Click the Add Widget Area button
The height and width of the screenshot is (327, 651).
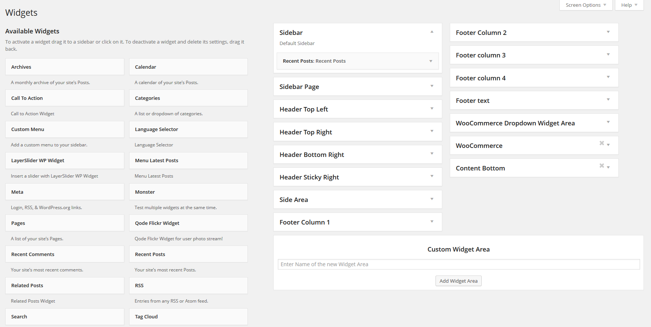tap(458, 281)
